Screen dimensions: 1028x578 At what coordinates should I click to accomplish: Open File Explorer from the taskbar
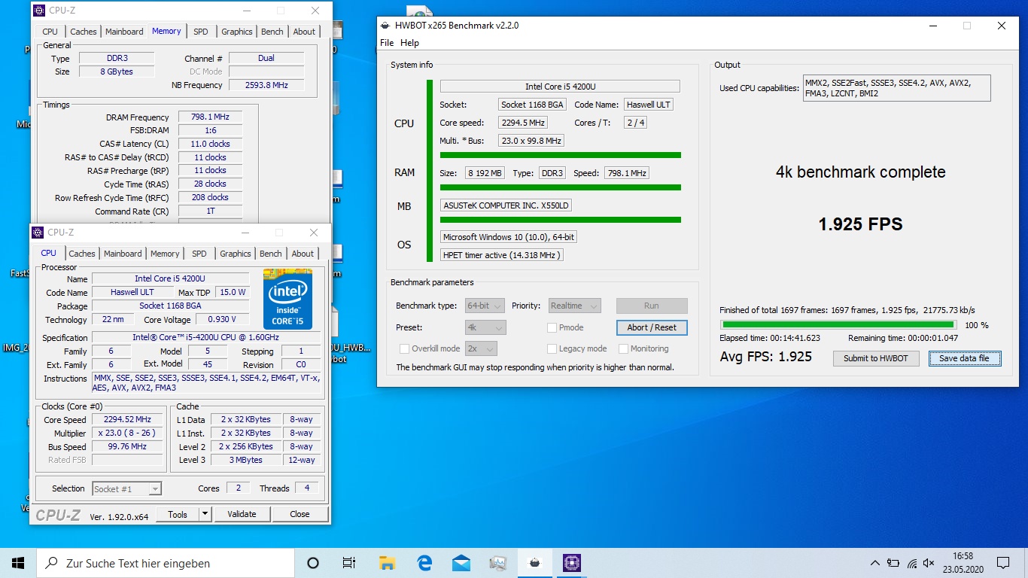point(387,563)
